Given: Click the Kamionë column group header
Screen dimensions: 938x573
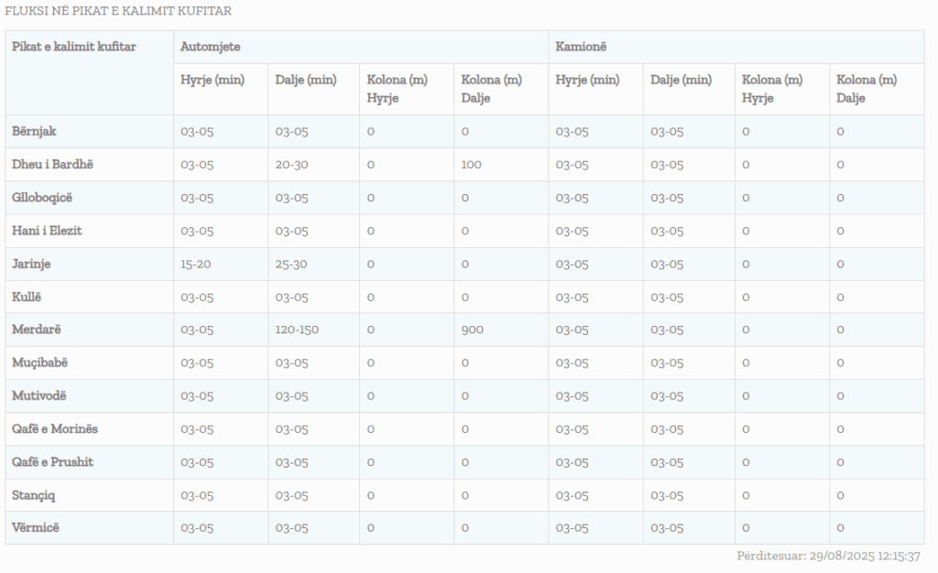Looking at the screenshot, I should tap(581, 46).
